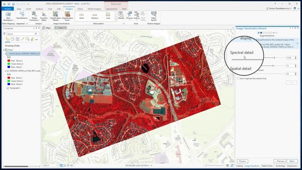The image size is (302, 170).
Task: Open more list options ellipsis
Action: point(36,39)
